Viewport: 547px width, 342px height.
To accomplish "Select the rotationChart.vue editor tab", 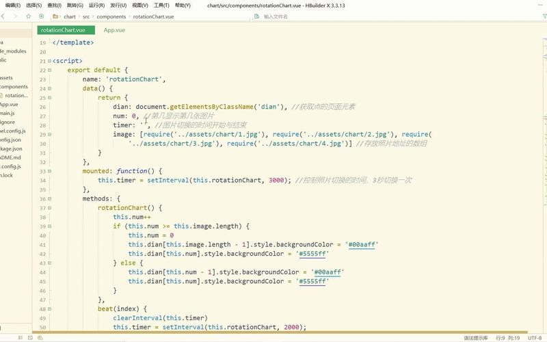I will [62, 30].
